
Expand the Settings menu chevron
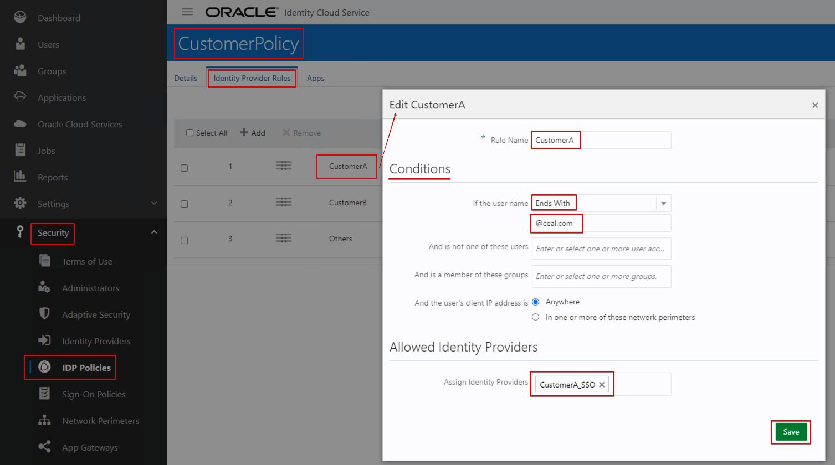coord(154,203)
